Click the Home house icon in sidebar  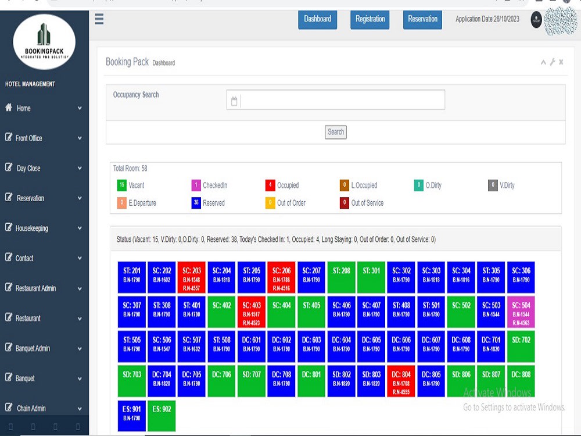9,108
